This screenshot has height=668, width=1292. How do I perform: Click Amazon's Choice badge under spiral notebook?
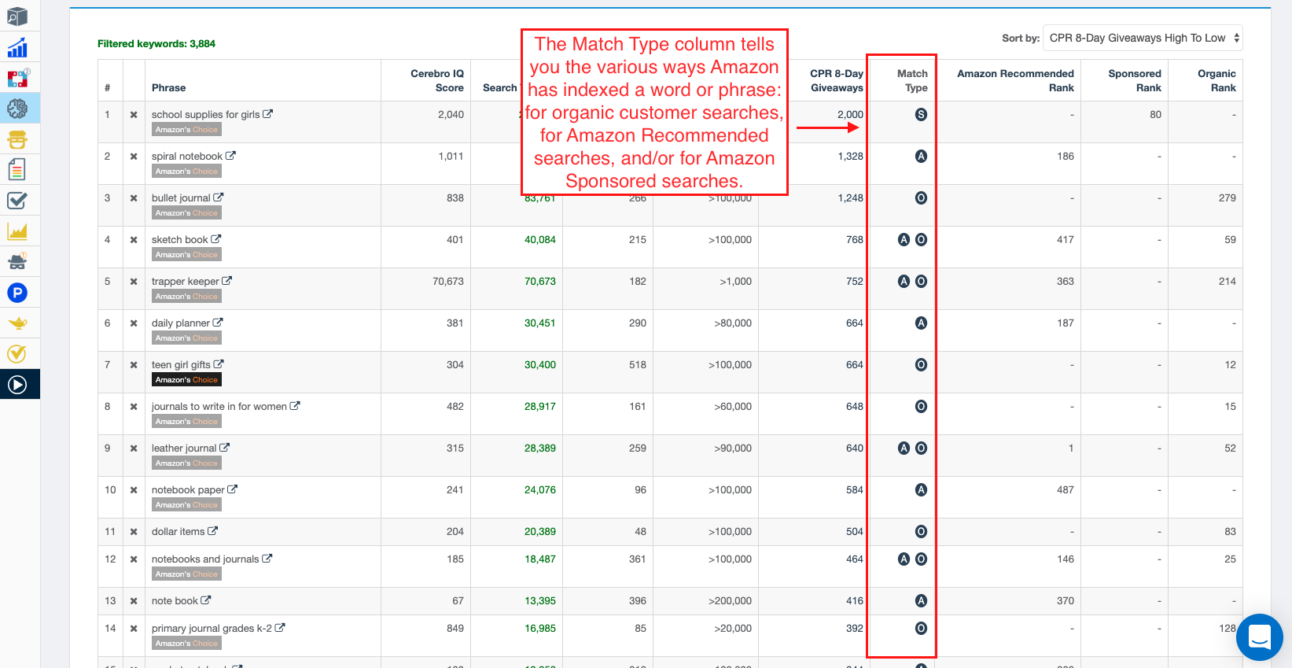(186, 171)
